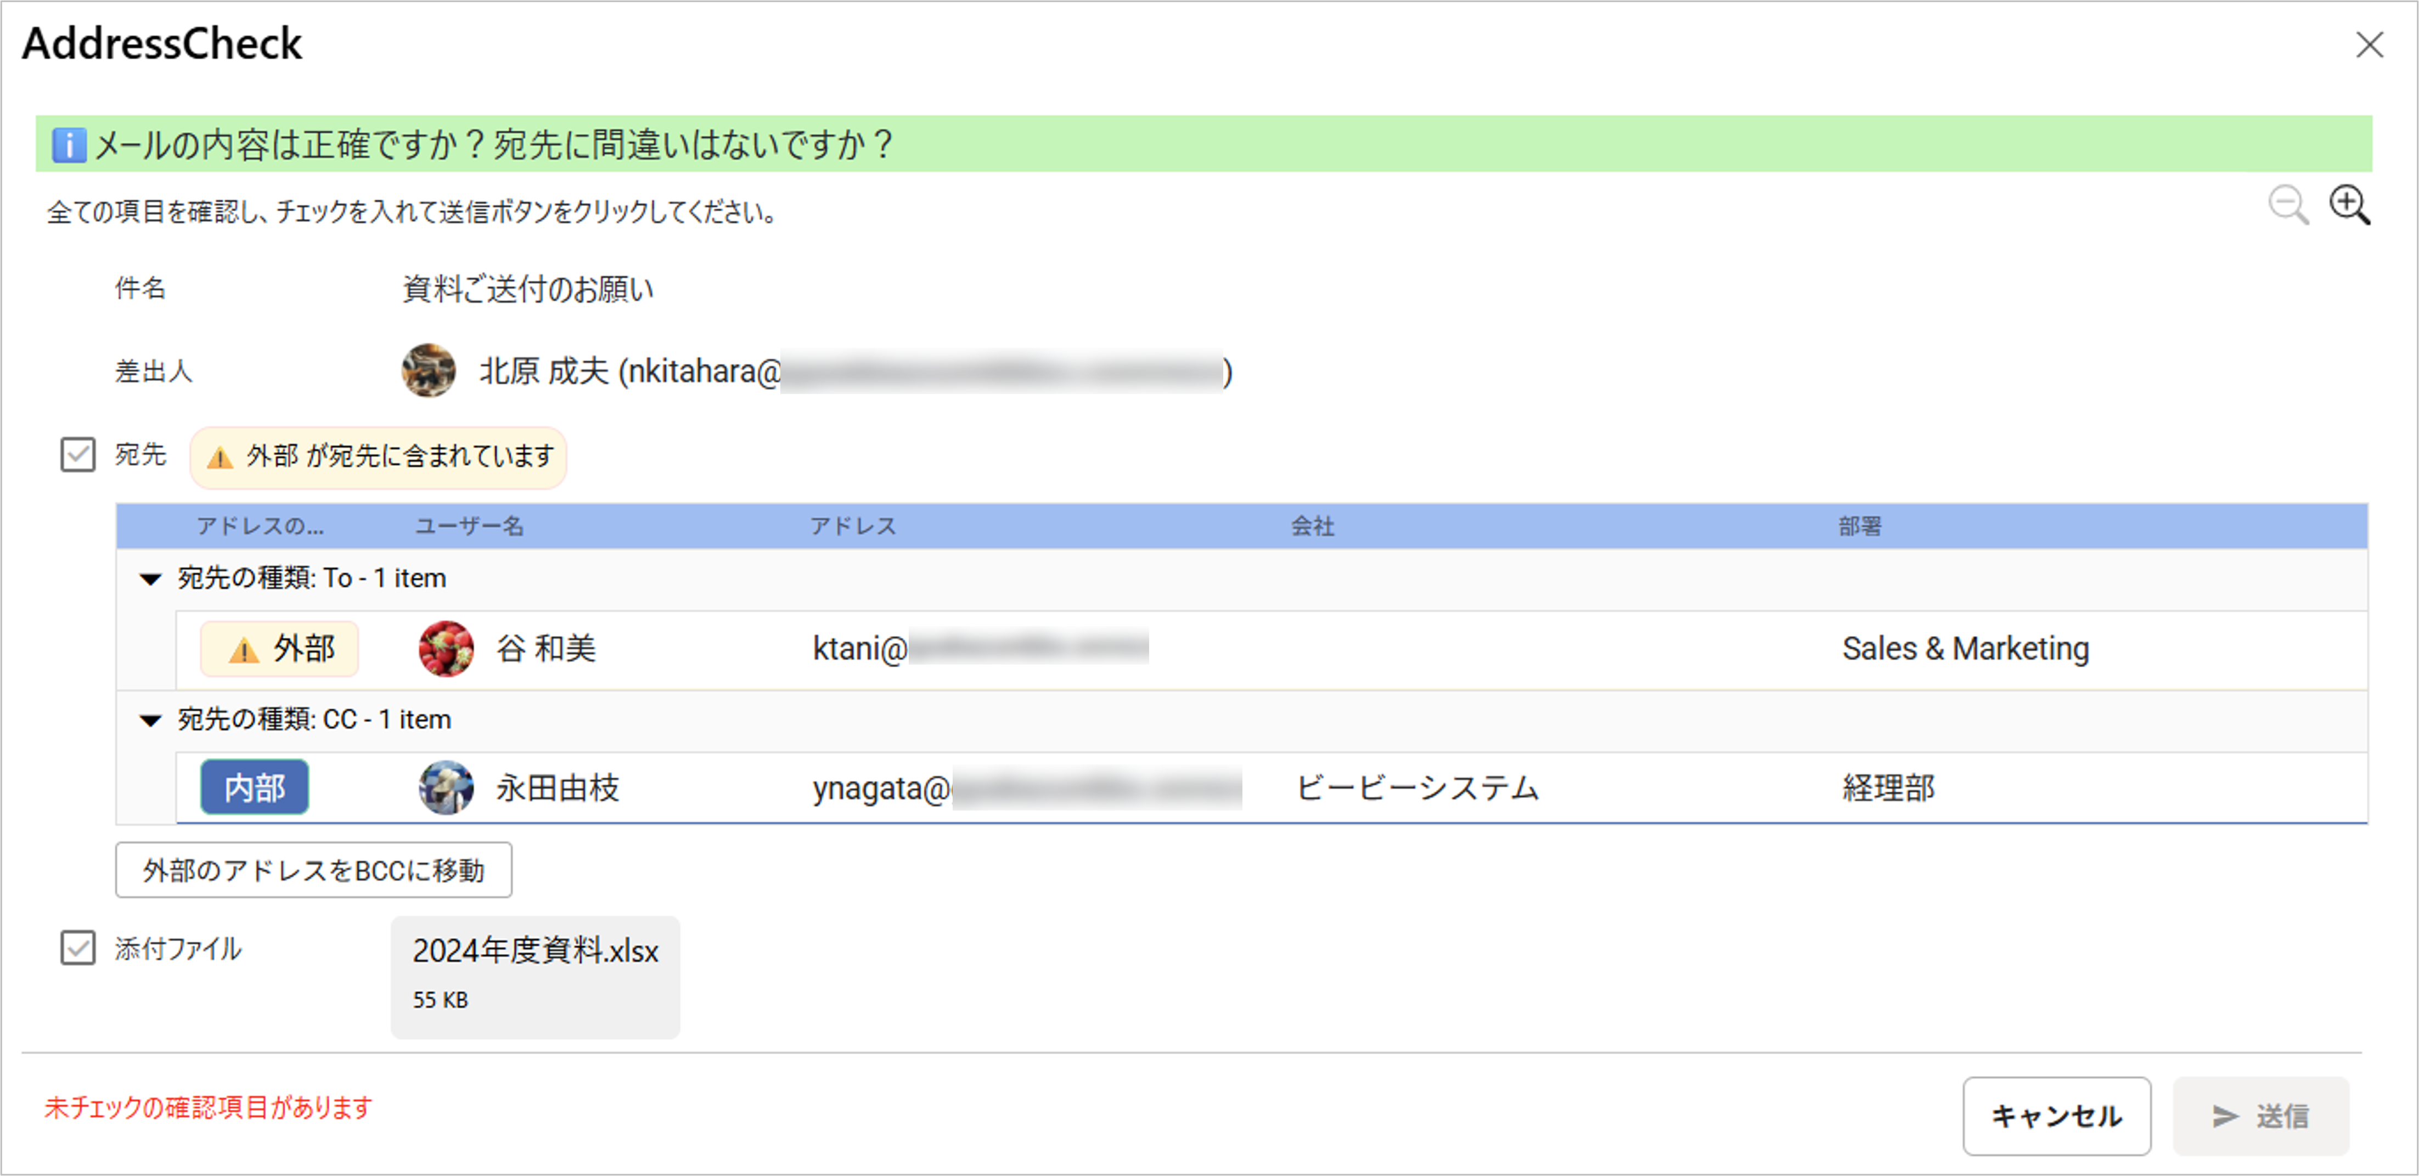This screenshot has height=1176, width=2419.
Task: Click Sales & Marketing department cell
Action: pyautogui.click(x=1966, y=648)
